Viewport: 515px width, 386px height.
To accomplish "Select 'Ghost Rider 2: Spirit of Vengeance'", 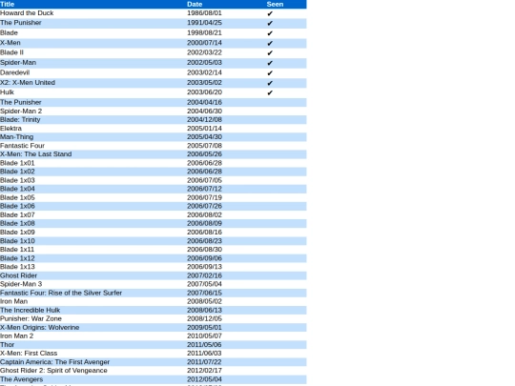I will (53, 371).
